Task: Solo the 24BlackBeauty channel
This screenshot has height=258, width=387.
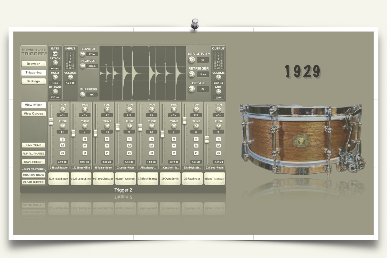Action: tap(62, 139)
